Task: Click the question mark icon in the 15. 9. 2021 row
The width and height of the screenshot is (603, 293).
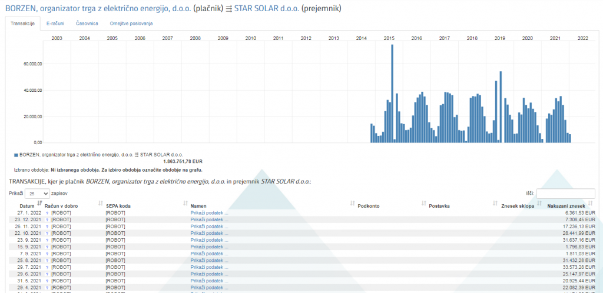Action: pyautogui.click(x=47, y=247)
